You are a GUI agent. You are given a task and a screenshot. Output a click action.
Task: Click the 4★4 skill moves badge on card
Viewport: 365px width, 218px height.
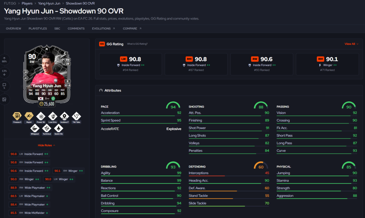(x=67, y=85)
